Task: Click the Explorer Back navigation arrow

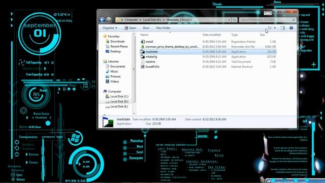Action: [x=102, y=20]
